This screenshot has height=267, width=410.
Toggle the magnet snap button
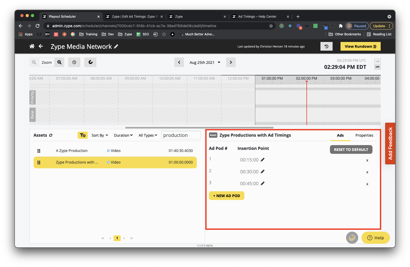coord(90,62)
